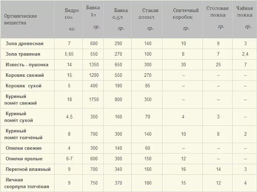The width and height of the screenshot is (257, 192).
Task: Click the 'Коровяк свежий' row label
Action: [25, 75]
